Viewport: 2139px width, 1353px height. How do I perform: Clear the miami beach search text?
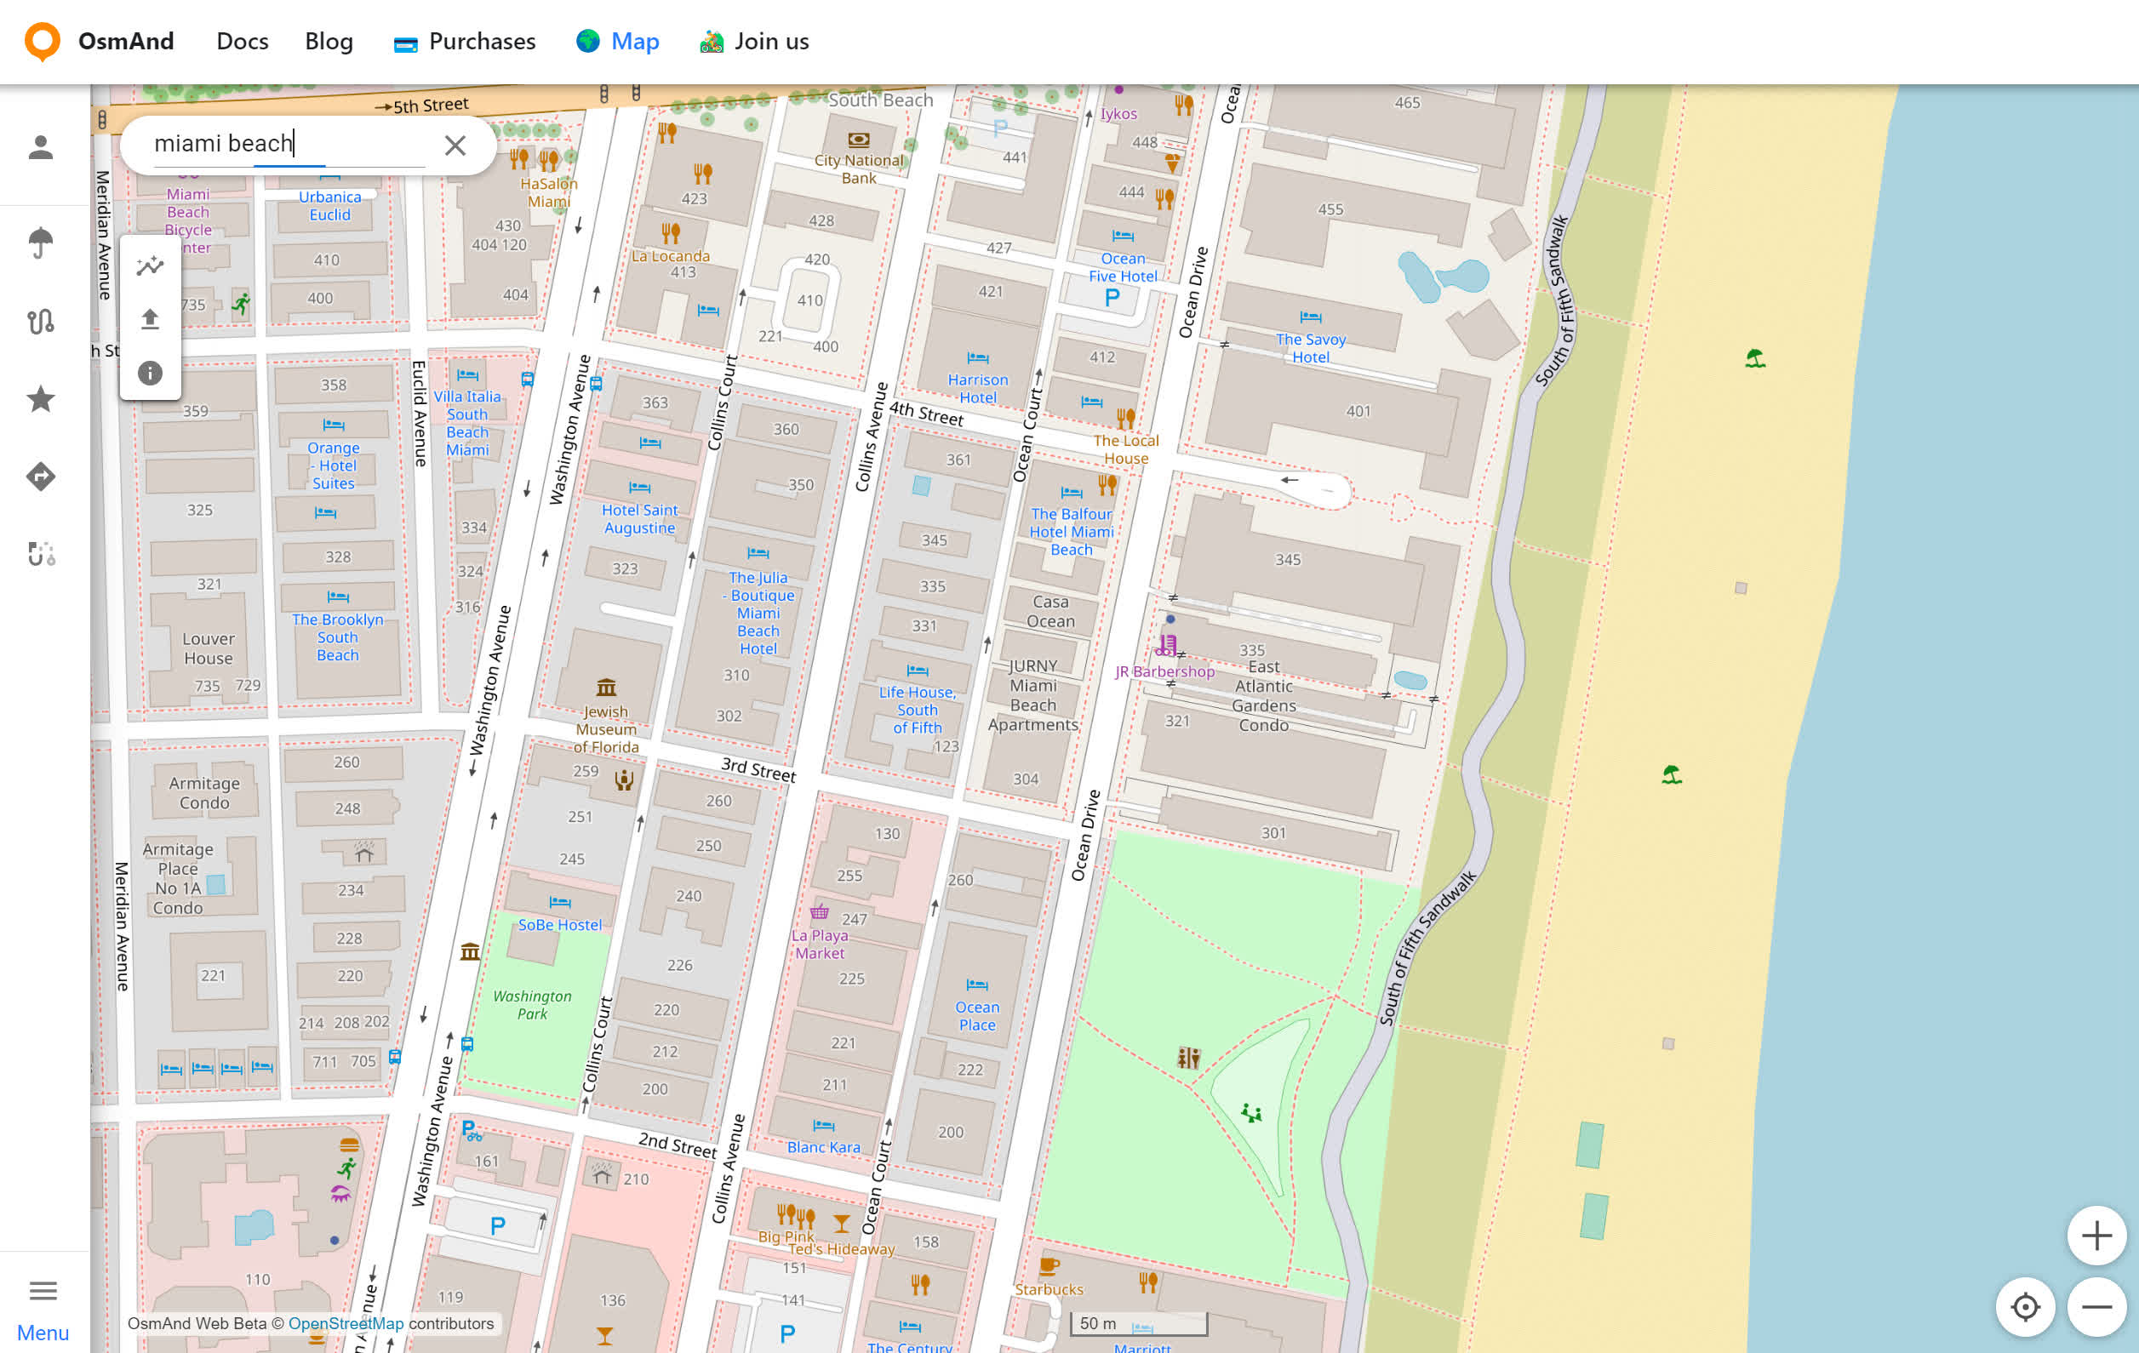pos(455,145)
